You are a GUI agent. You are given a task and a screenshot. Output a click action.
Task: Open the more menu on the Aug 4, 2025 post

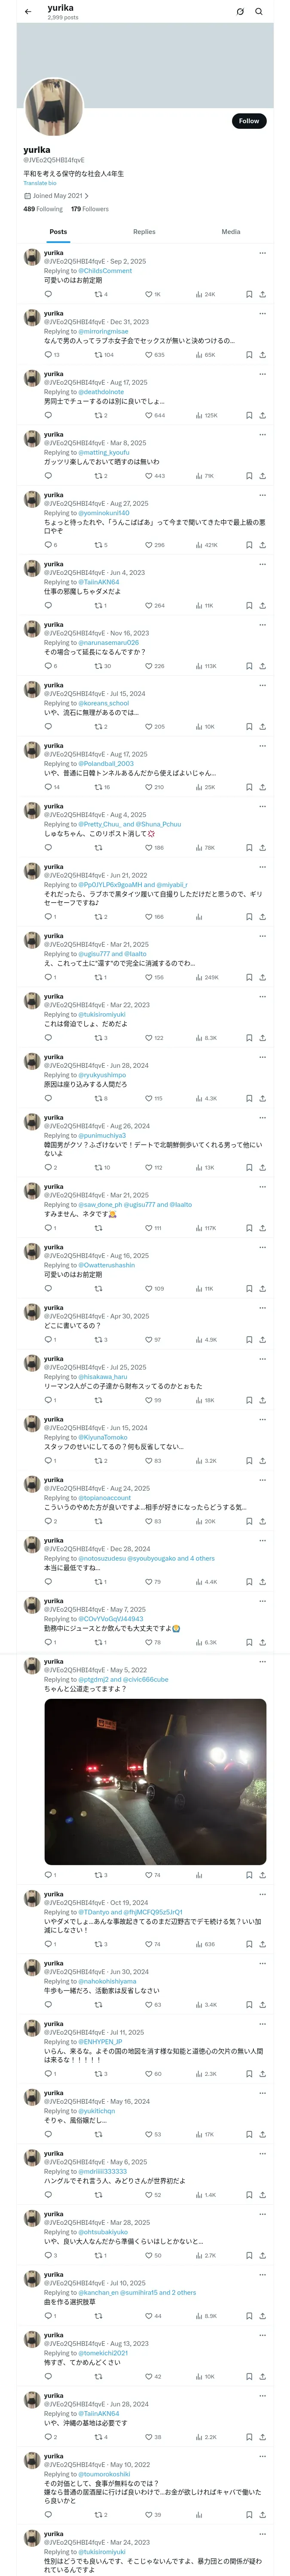pyautogui.click(x=262, y=806)
